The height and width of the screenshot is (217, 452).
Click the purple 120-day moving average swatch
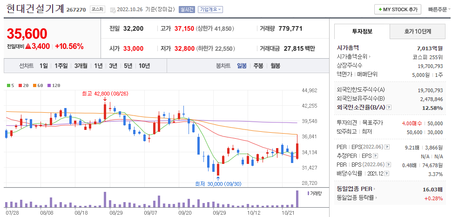(x=49, y=86)
